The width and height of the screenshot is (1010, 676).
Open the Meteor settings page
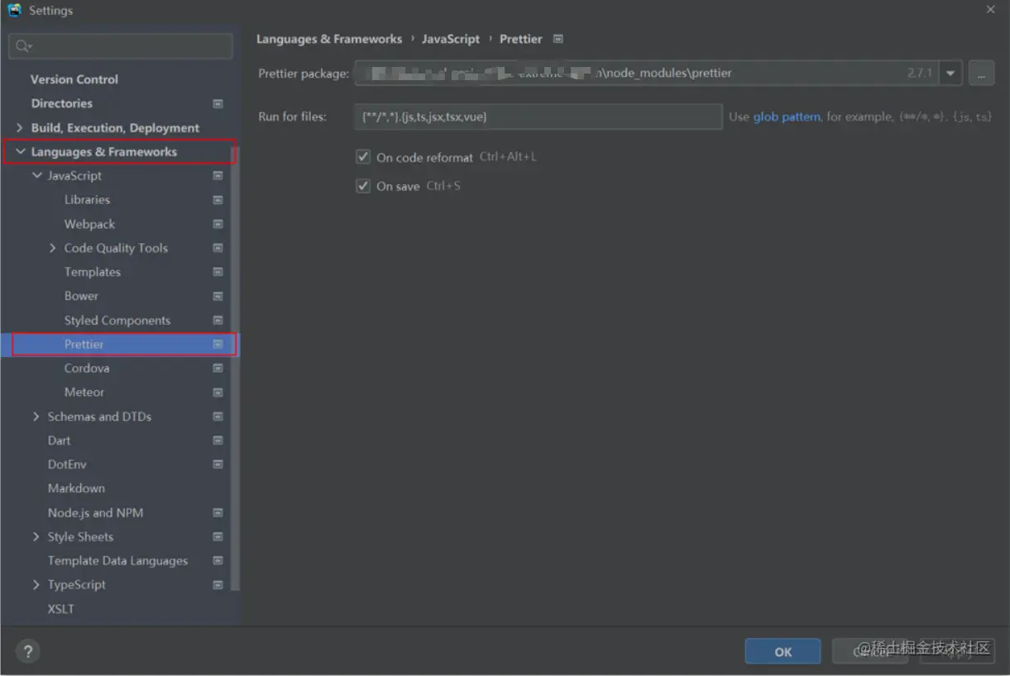click(x=84, y=393)
